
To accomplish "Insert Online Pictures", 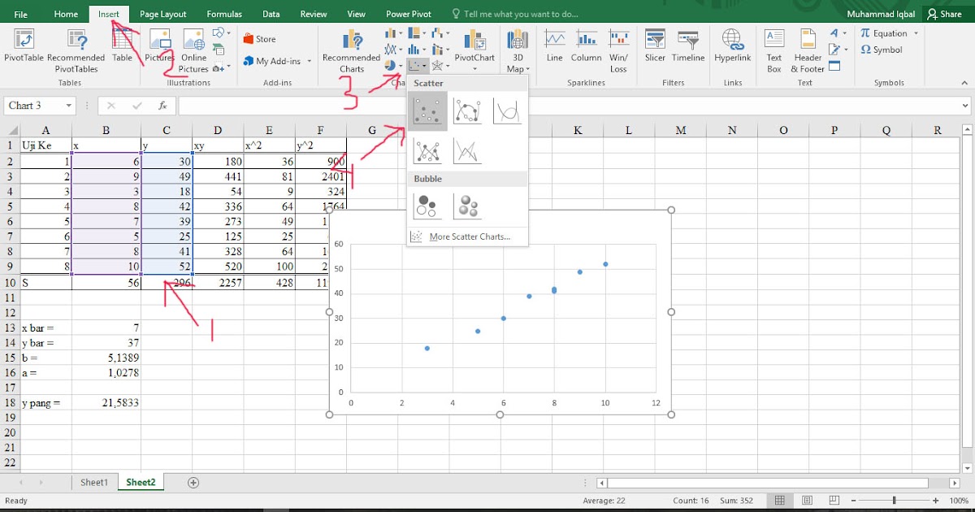I will [x=194, y=51].
